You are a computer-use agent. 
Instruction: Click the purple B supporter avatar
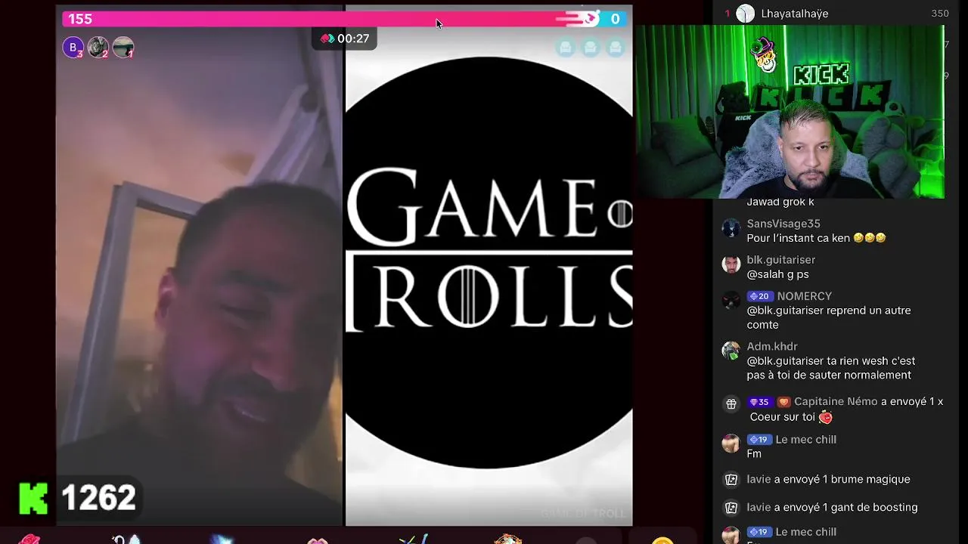(73, 48)
